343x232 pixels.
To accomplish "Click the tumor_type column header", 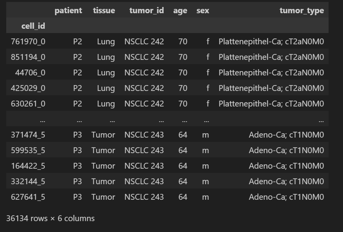I will (301, 10).
